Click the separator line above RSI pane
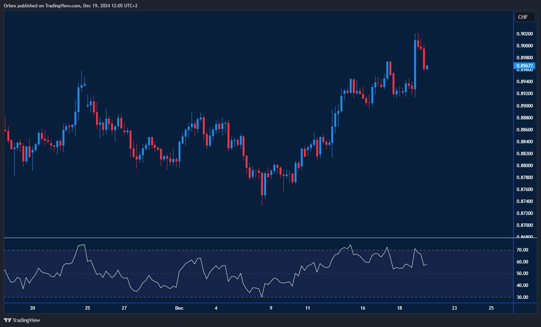This screenshot has height=327, width=541. [x=258, y=238]
